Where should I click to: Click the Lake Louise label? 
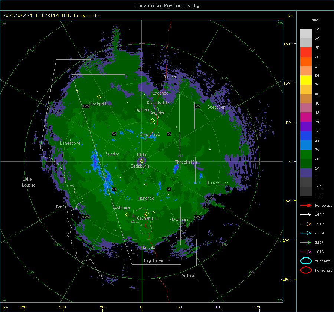[x=29, y=182]
